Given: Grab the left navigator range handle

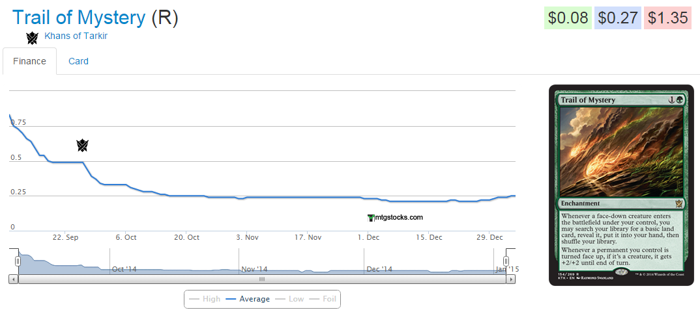Looking at the screenshot, I should [18, 261].
